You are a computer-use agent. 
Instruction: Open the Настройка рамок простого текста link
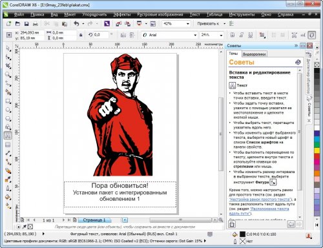pyautogui.click(x=260, y=200)
